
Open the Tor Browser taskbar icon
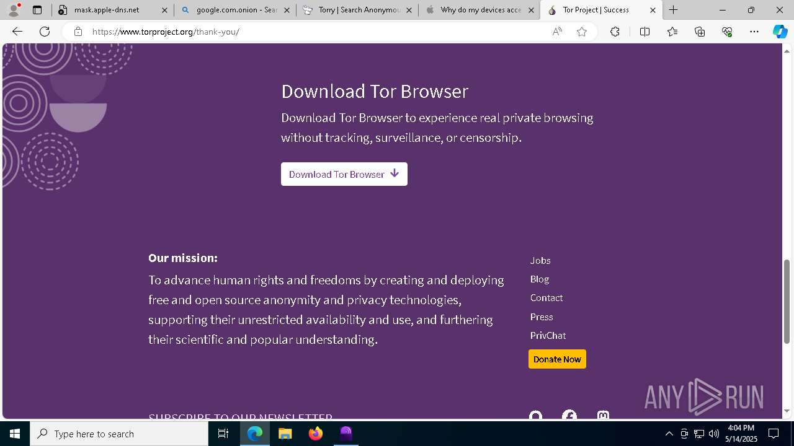pos(346,434)
